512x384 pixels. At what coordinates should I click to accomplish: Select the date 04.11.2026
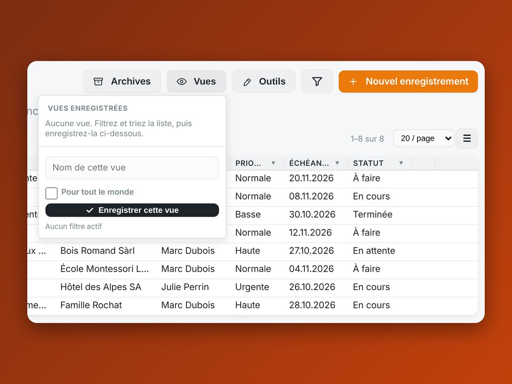click(x=311, y=269)
